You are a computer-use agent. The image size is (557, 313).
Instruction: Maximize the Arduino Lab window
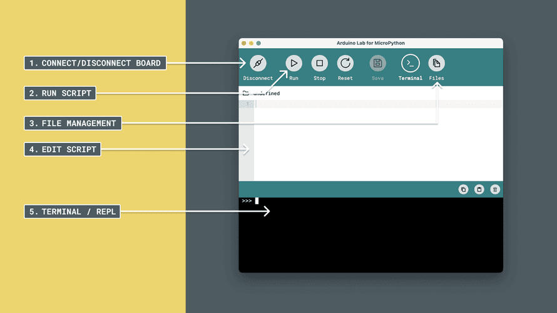[x=258, y=43]
